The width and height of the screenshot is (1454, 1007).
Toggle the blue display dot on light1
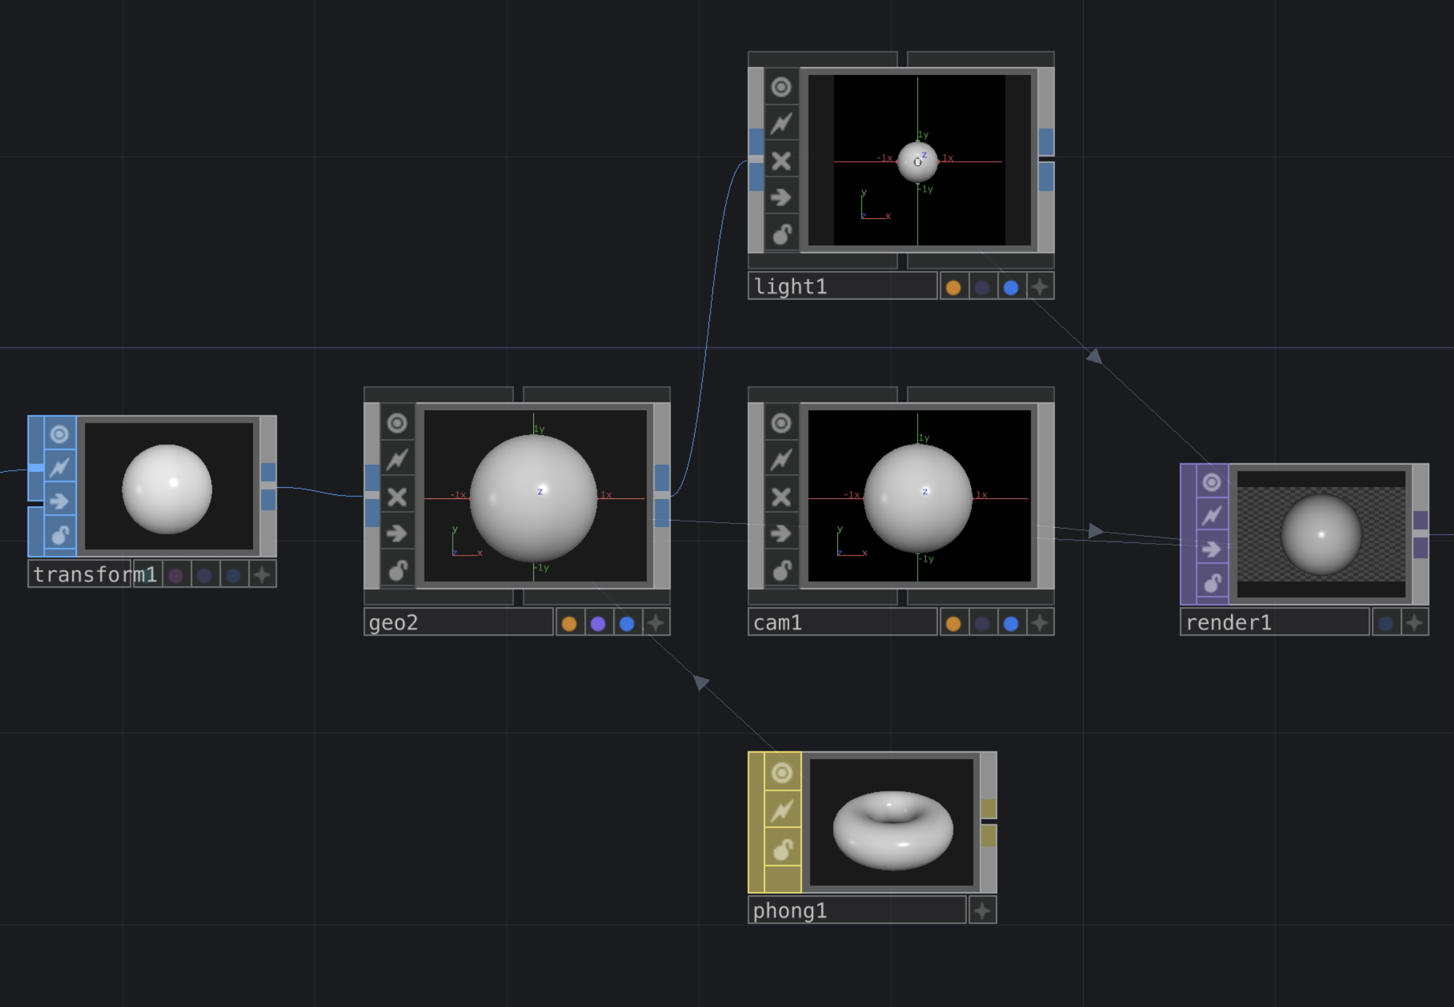pos(1010,286)
